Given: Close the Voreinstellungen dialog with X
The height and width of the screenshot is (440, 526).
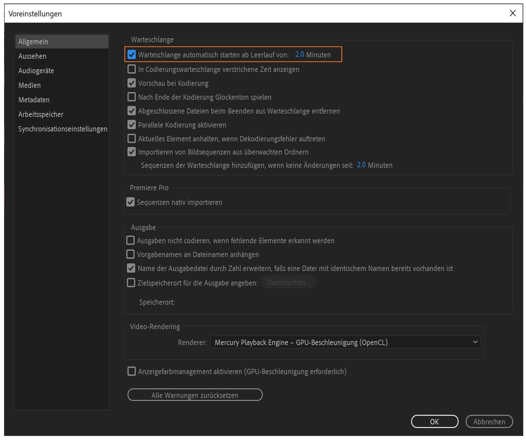Looking at the screenshot, I should tap(513, 13).
